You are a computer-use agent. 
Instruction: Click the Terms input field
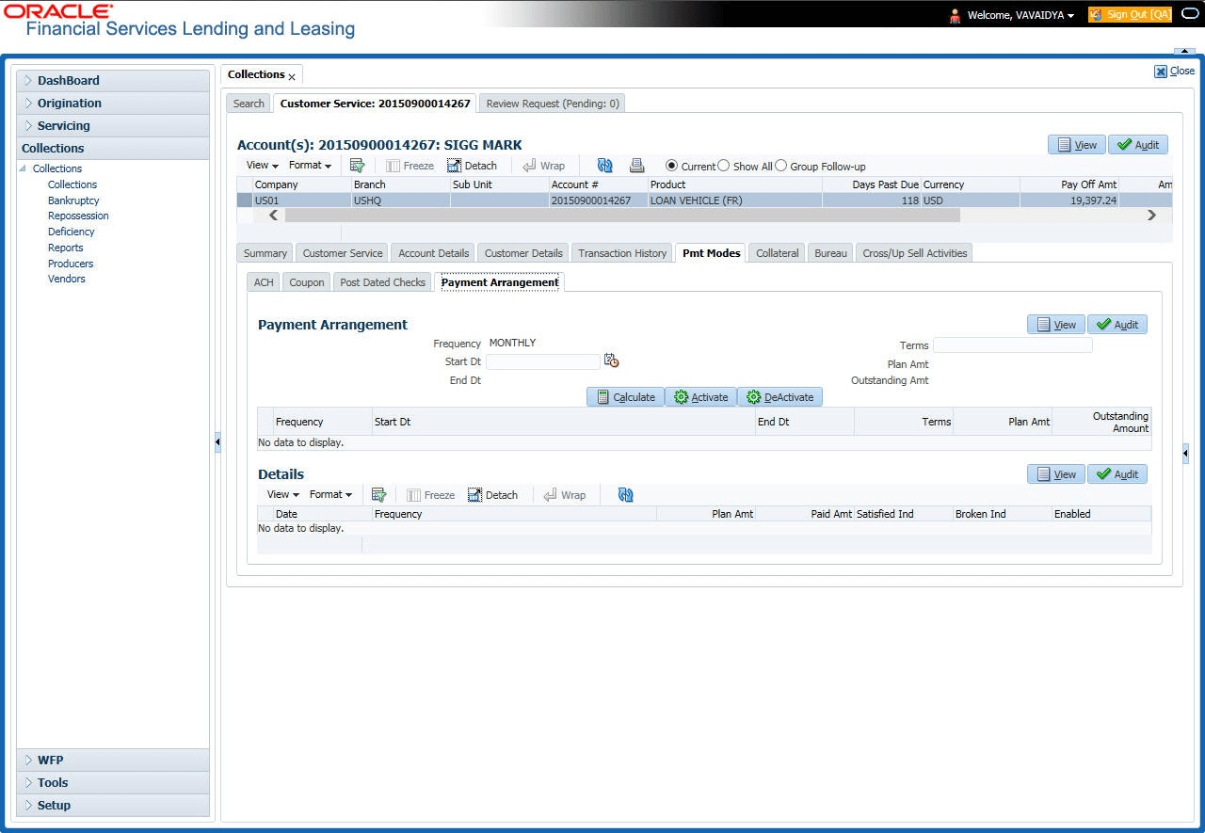[x=1012, y=345]
